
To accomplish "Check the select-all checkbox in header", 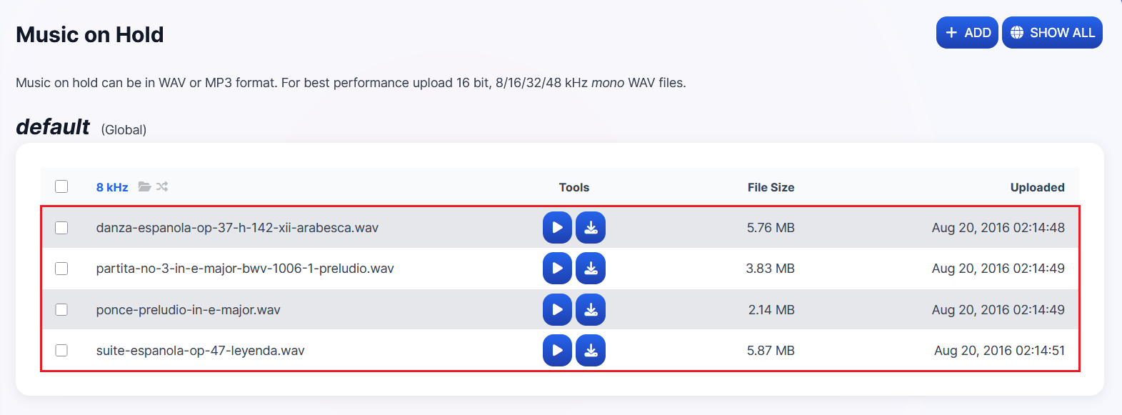I will point(61,186).
